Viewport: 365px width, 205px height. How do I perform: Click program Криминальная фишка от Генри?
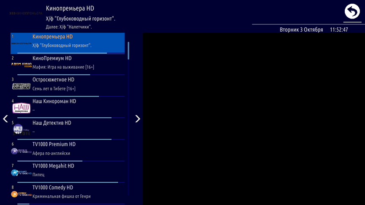coord(61,197)
